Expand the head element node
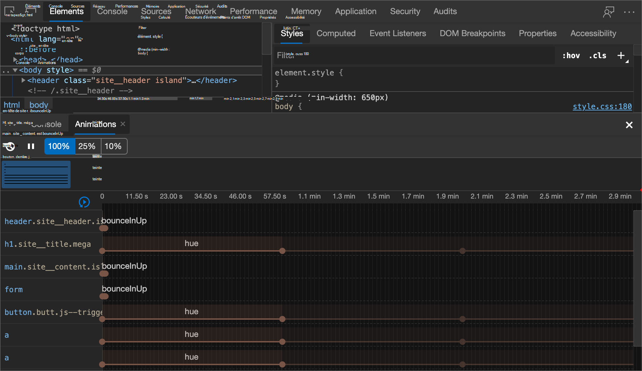642x371 pixels. coord(15,60)
